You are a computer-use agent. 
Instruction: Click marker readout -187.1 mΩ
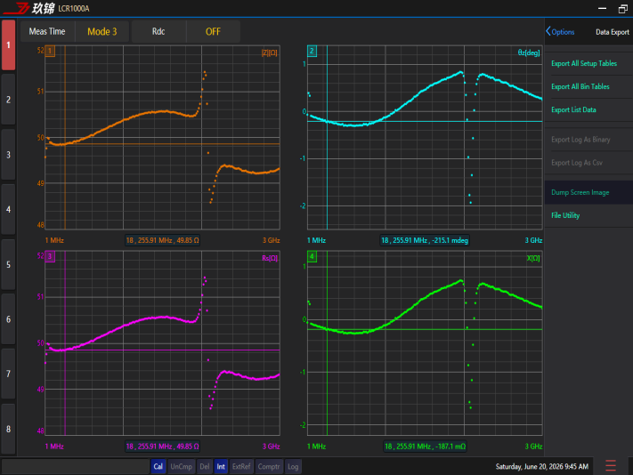(x=425, y=447)
